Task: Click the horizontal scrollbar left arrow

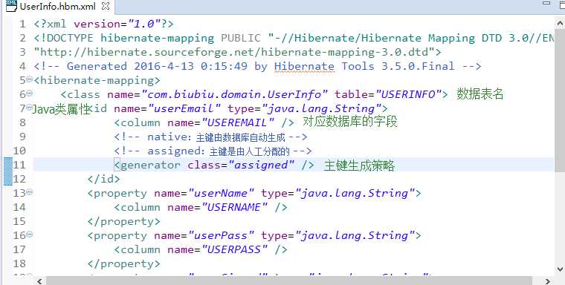Action: pyautogui.click(x=39, y=281)
